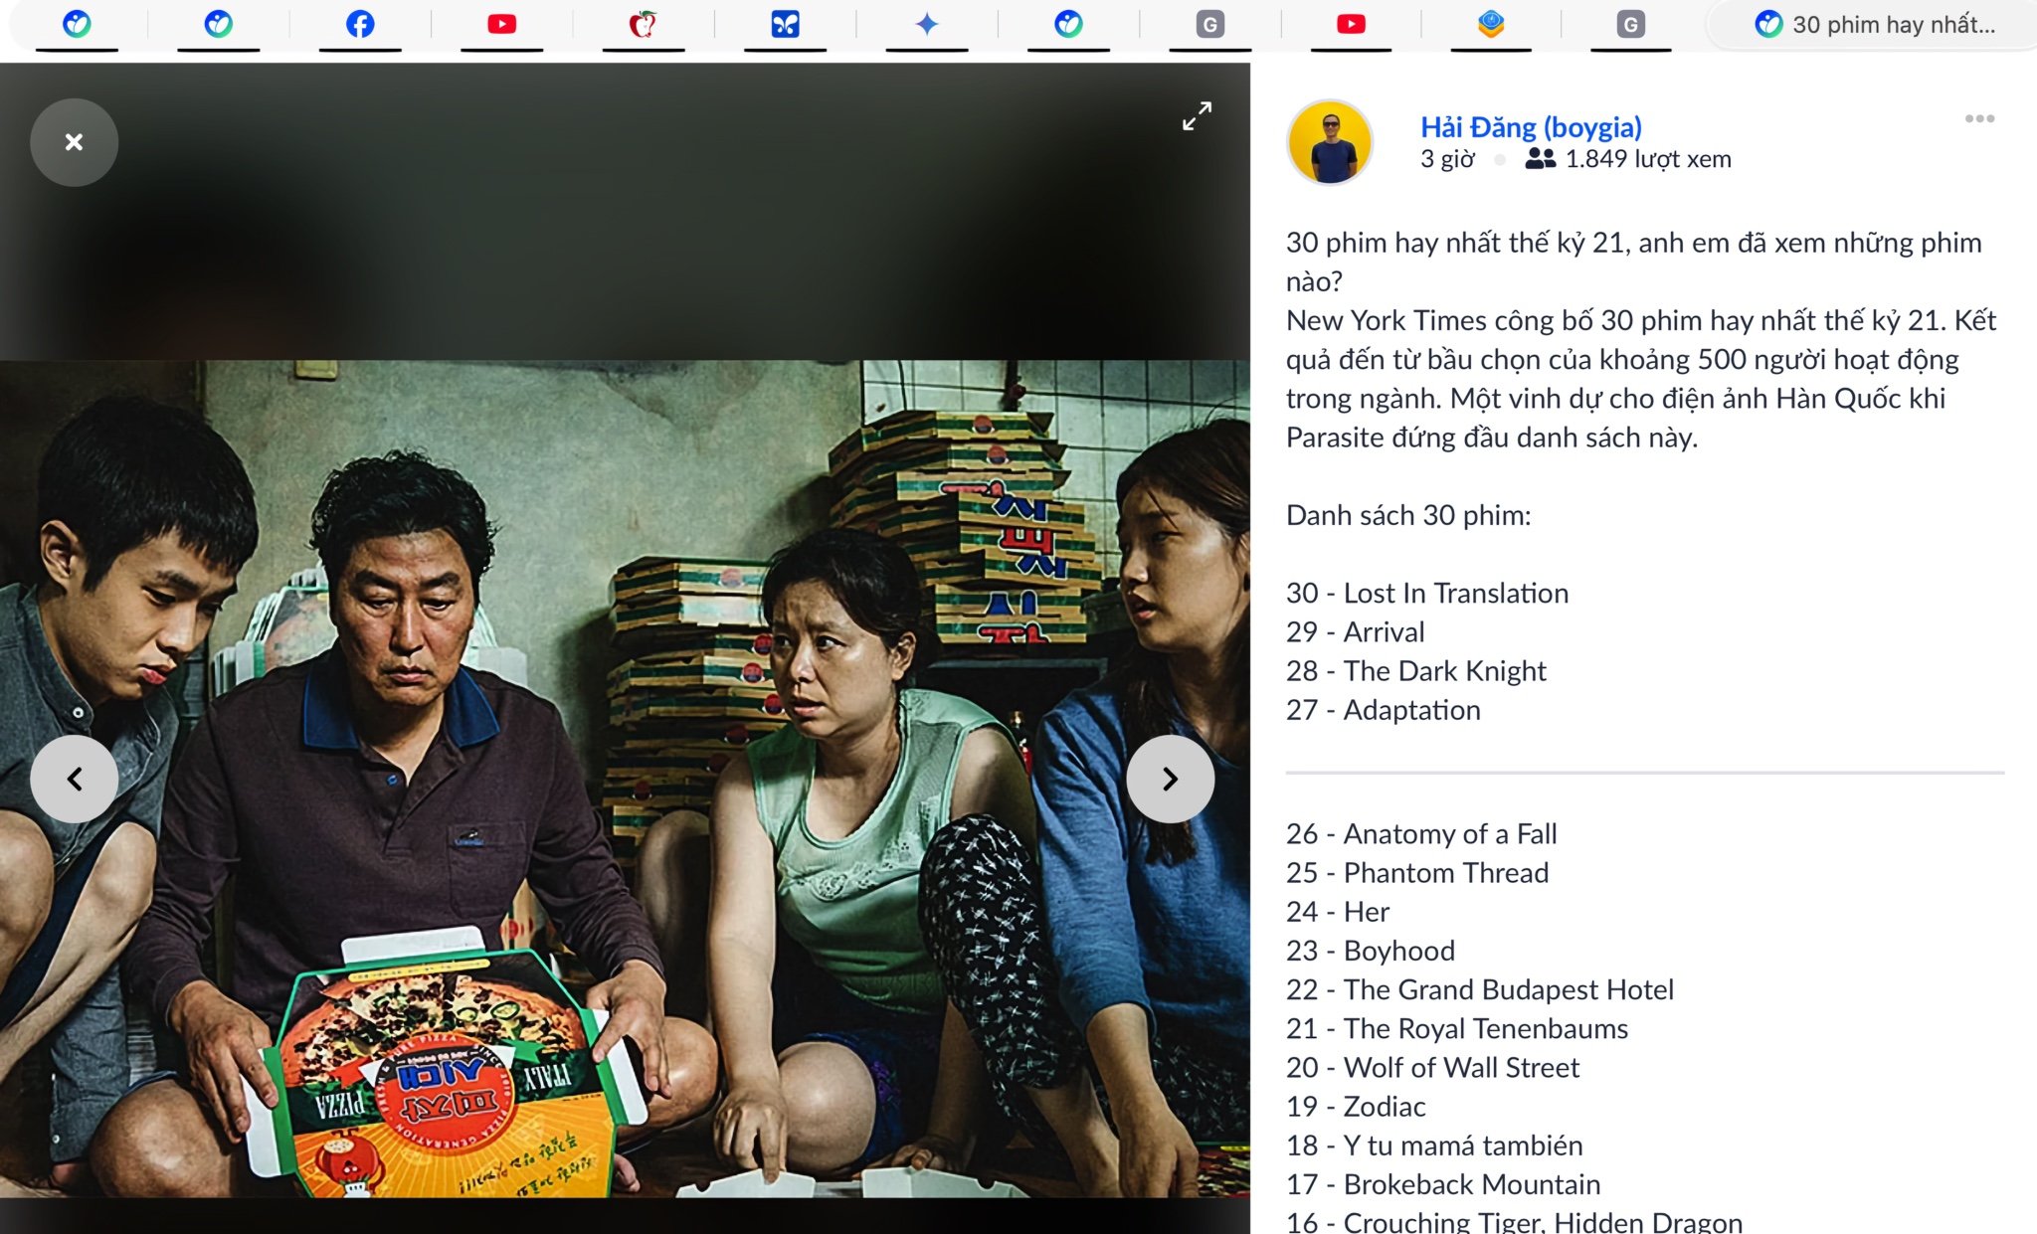Open the Hải Đăng (boygia) profile link

[x=1531, y=127]
